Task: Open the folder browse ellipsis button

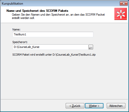Action: [x=91, y=47]
